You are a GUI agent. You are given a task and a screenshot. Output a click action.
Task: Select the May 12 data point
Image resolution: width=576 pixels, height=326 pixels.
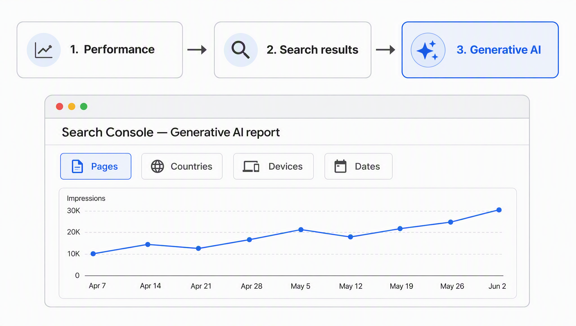tap(351, 237)
